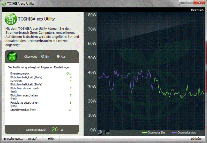This screenshot has height=143, width=207.
Task: Zoom in on the power consumption graph
Action: coord(100,132)
